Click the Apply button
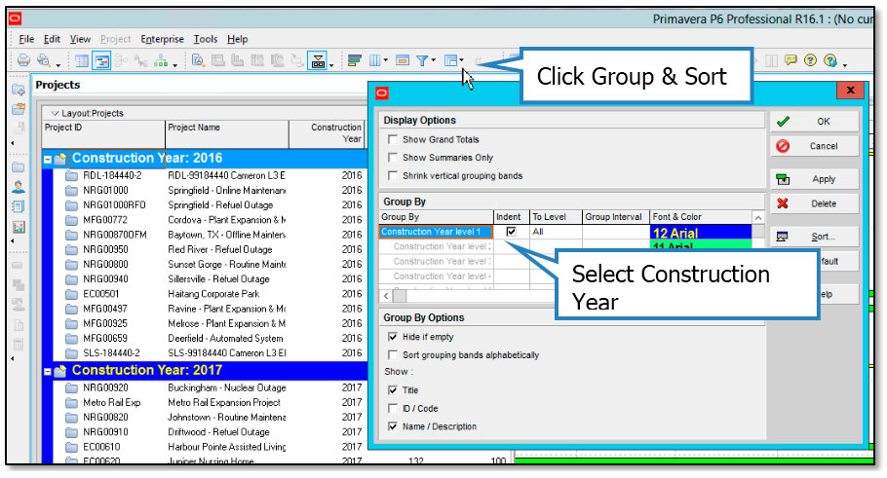Screen dimensions: 887x478 pos(814,179)
